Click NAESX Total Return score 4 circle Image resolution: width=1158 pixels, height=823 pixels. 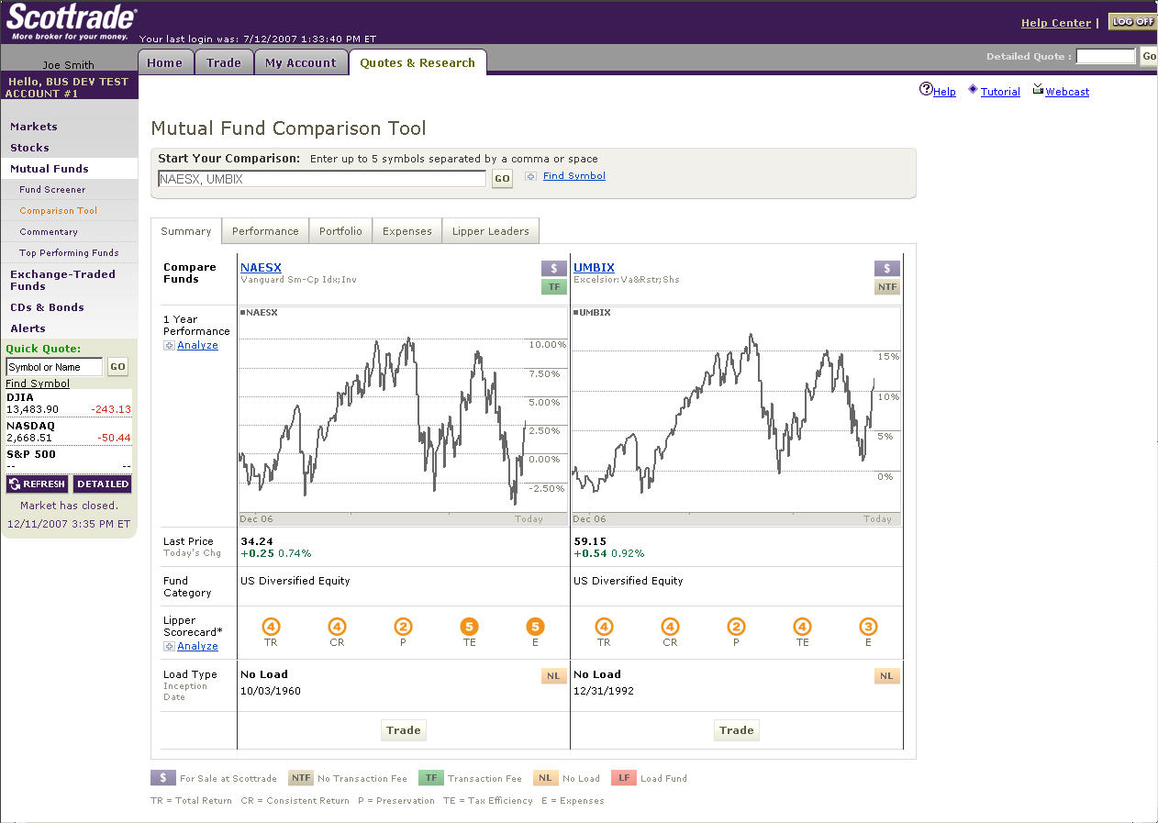click(x=271, y=627)
